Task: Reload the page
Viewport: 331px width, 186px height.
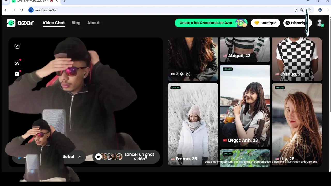Action: pyautogui.click(x=22, y=10)
